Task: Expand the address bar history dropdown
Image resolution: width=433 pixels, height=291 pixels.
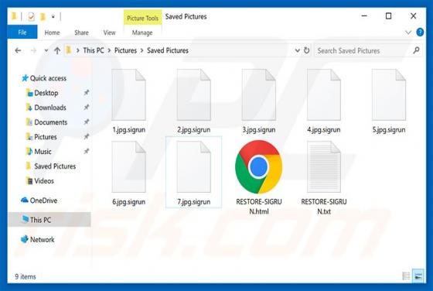Action: tap(297, 50)
